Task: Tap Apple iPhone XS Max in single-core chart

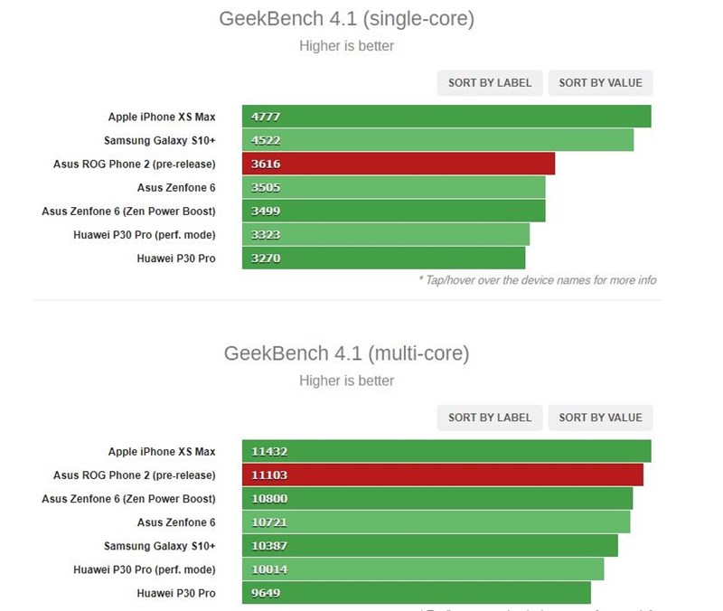Action: [162, 117]
